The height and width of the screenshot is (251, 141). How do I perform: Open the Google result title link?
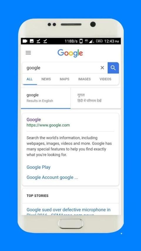point(33,120)
